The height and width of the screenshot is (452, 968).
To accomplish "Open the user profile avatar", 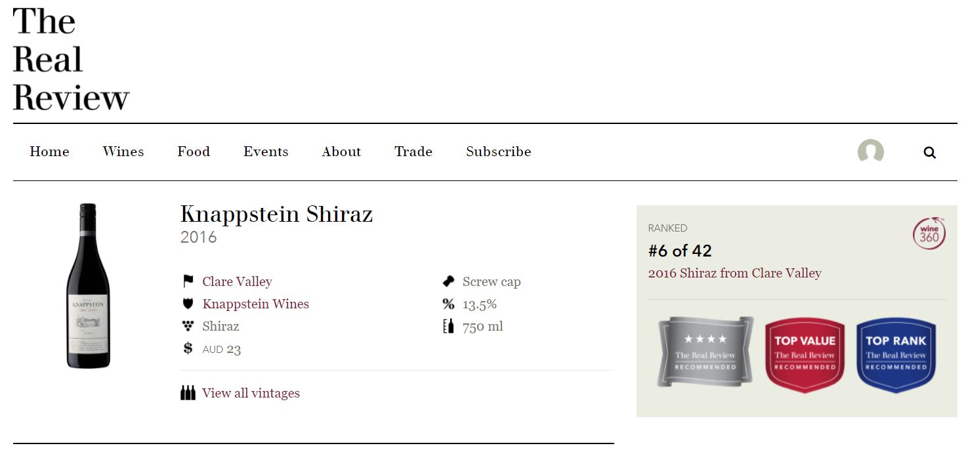I will point(870,152).
